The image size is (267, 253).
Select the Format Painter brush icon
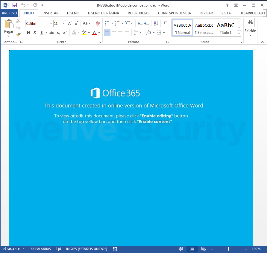pos(18,34)
